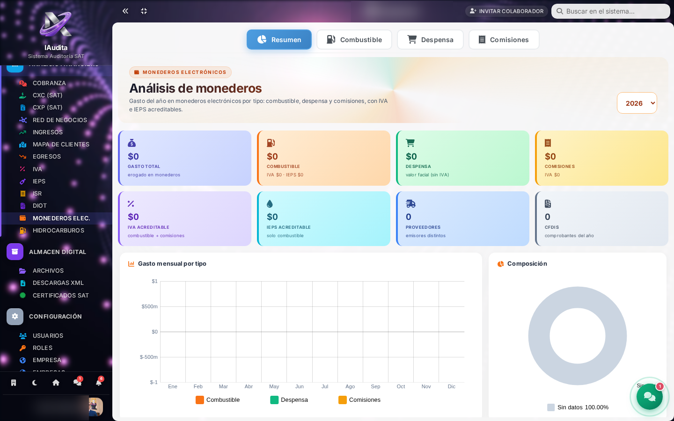The image size is (674, 421).
Task: Click the PROVEEDORES card
Action: click(463, 218)
